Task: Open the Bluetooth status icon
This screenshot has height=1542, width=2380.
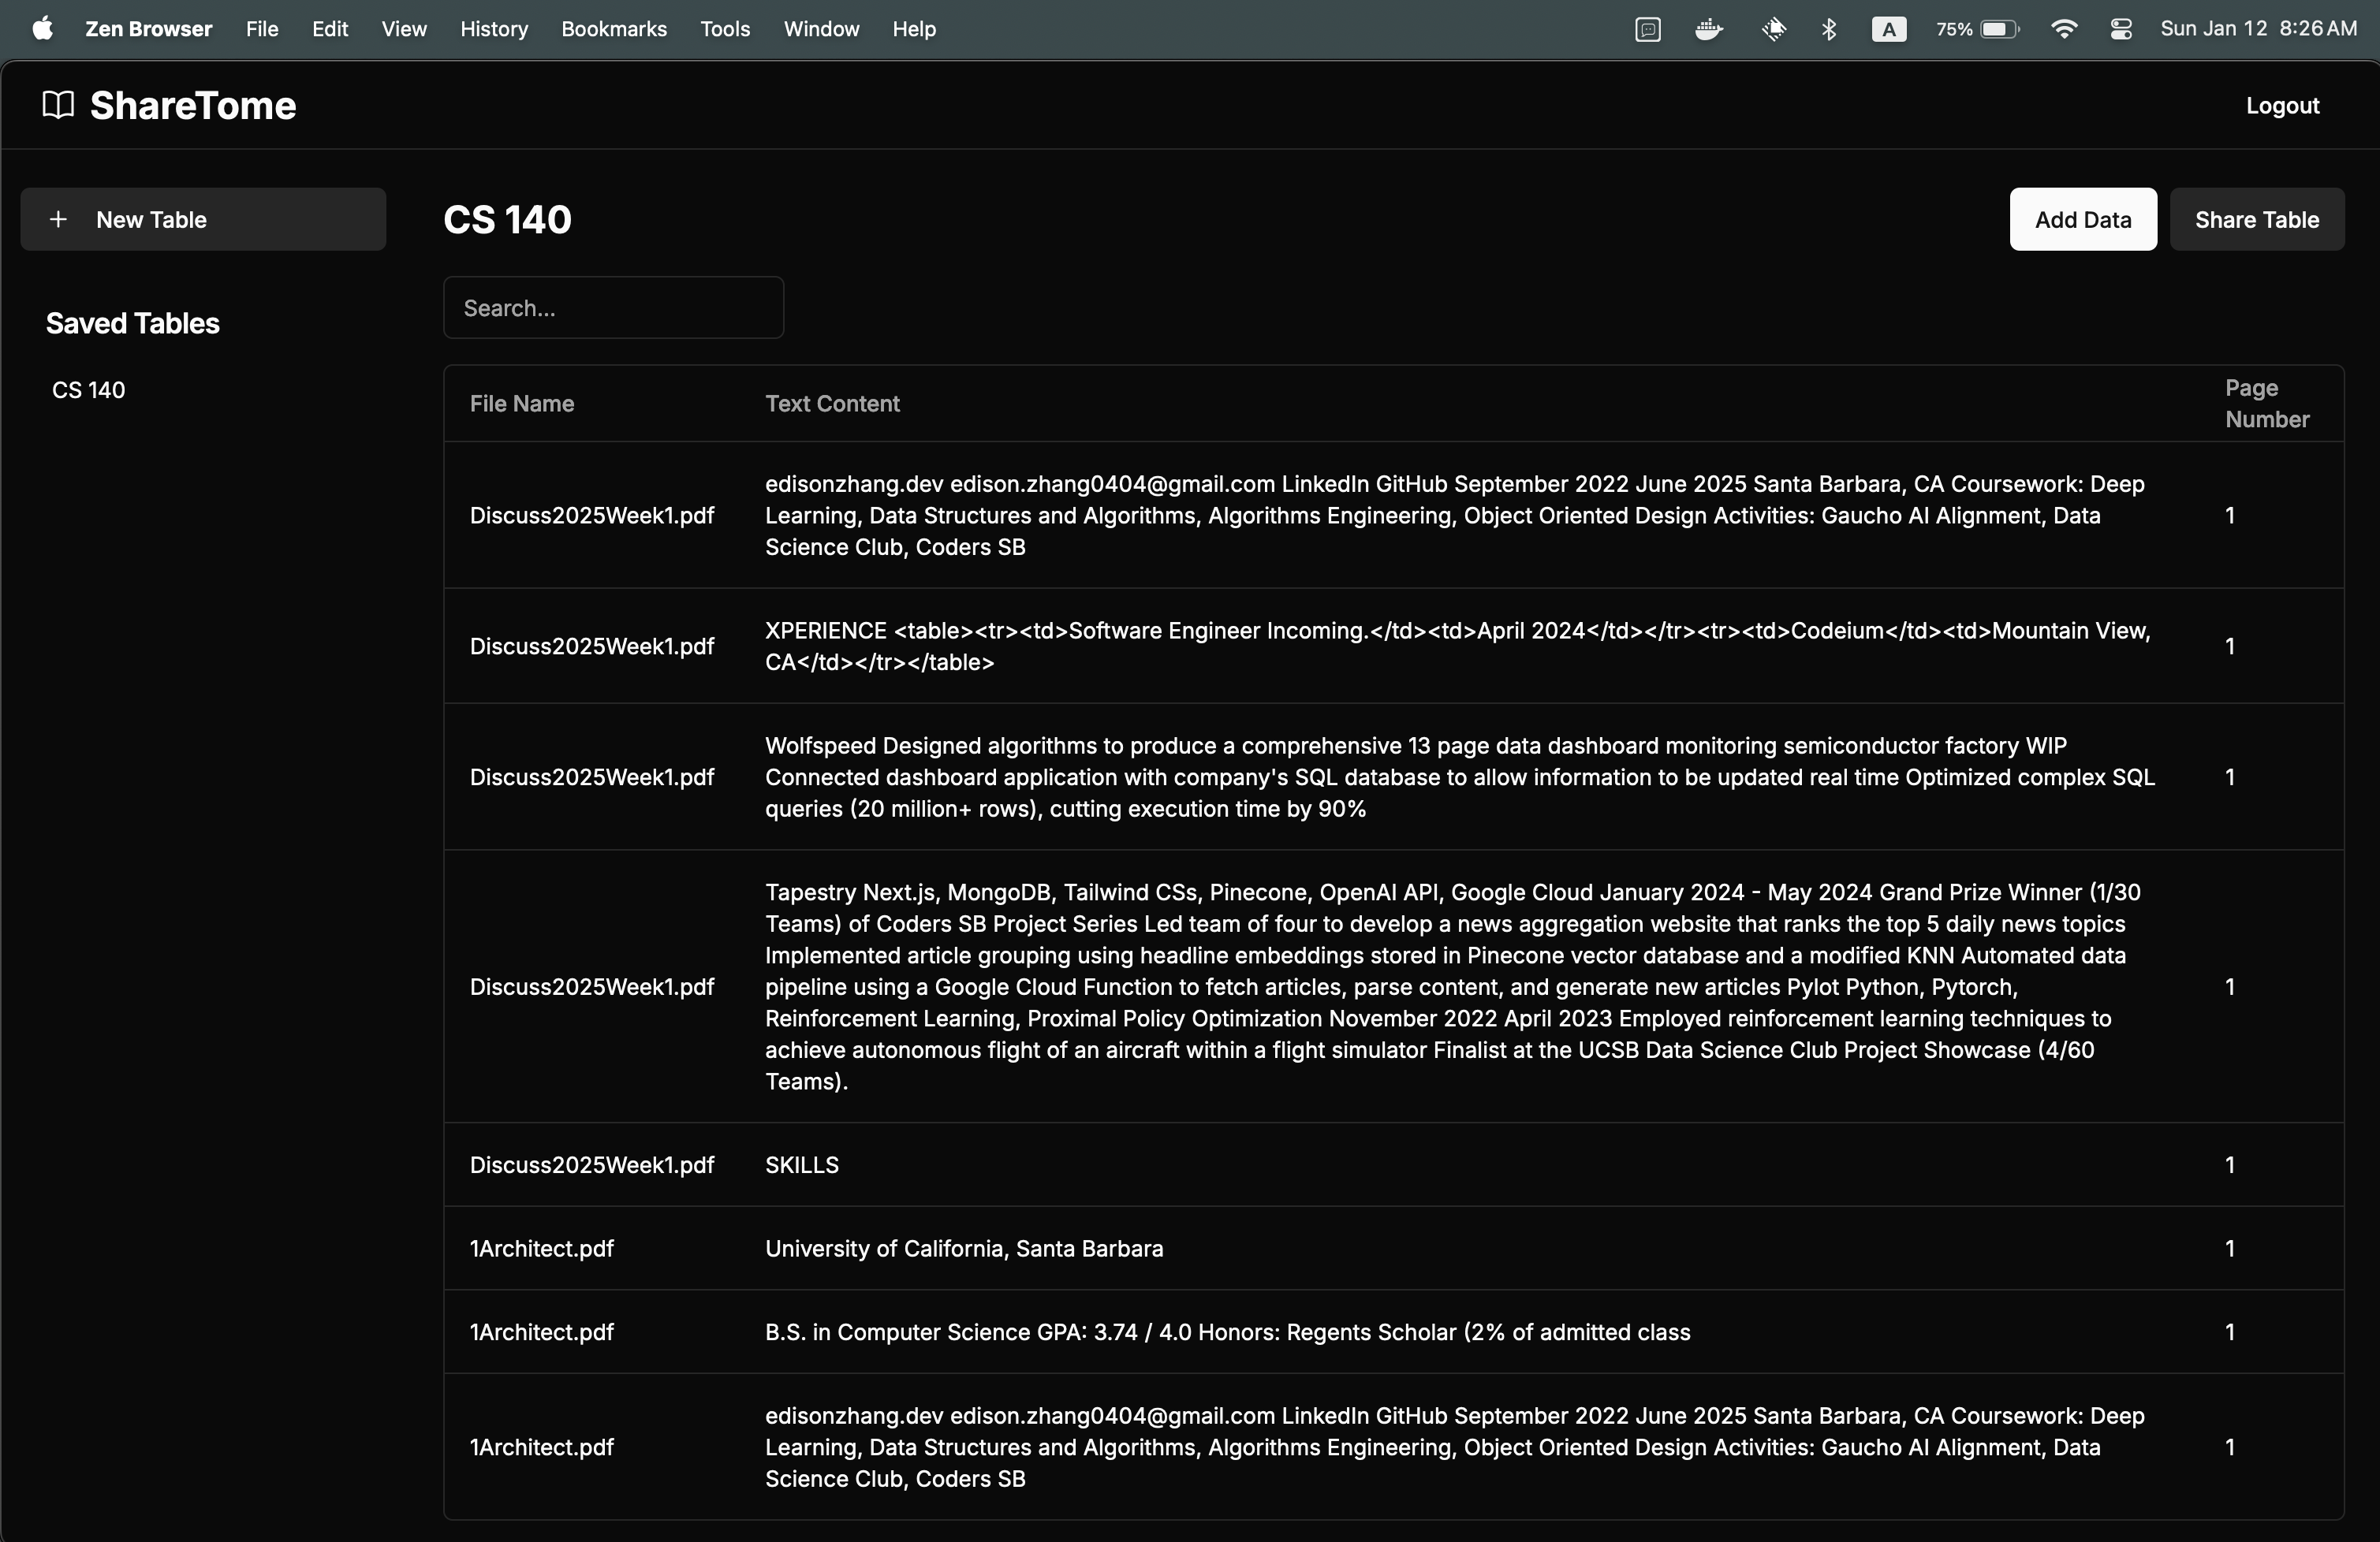Action: [1829, 29]
